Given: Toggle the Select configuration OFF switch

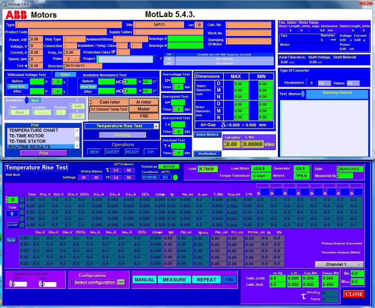Looking at the screenshot, I should pos(121,282).
